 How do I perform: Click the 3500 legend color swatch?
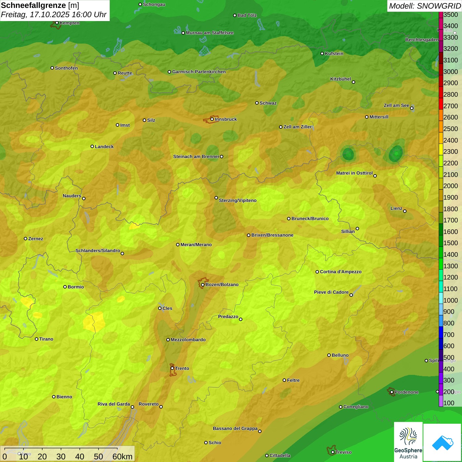click(441, 15)
